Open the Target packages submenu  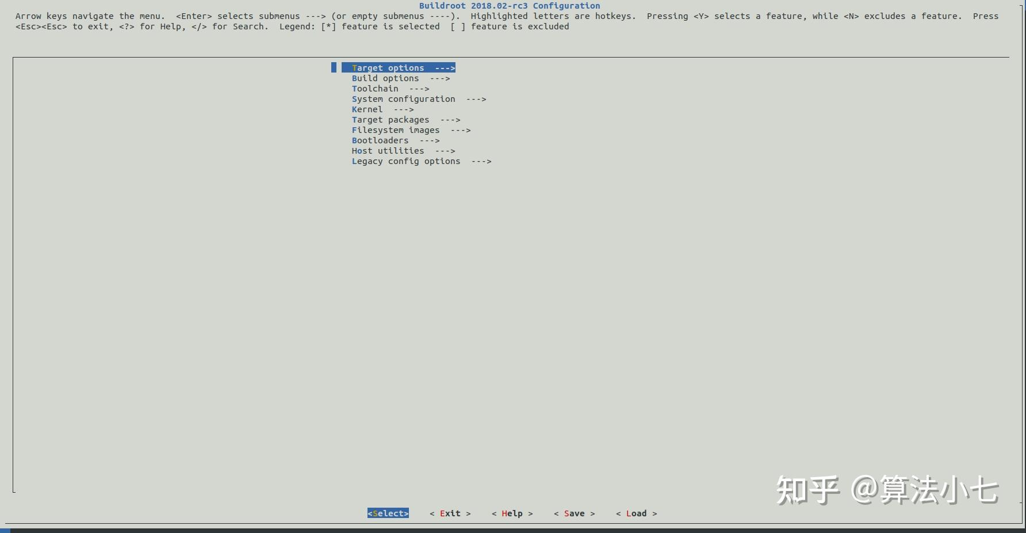(390, 119)
